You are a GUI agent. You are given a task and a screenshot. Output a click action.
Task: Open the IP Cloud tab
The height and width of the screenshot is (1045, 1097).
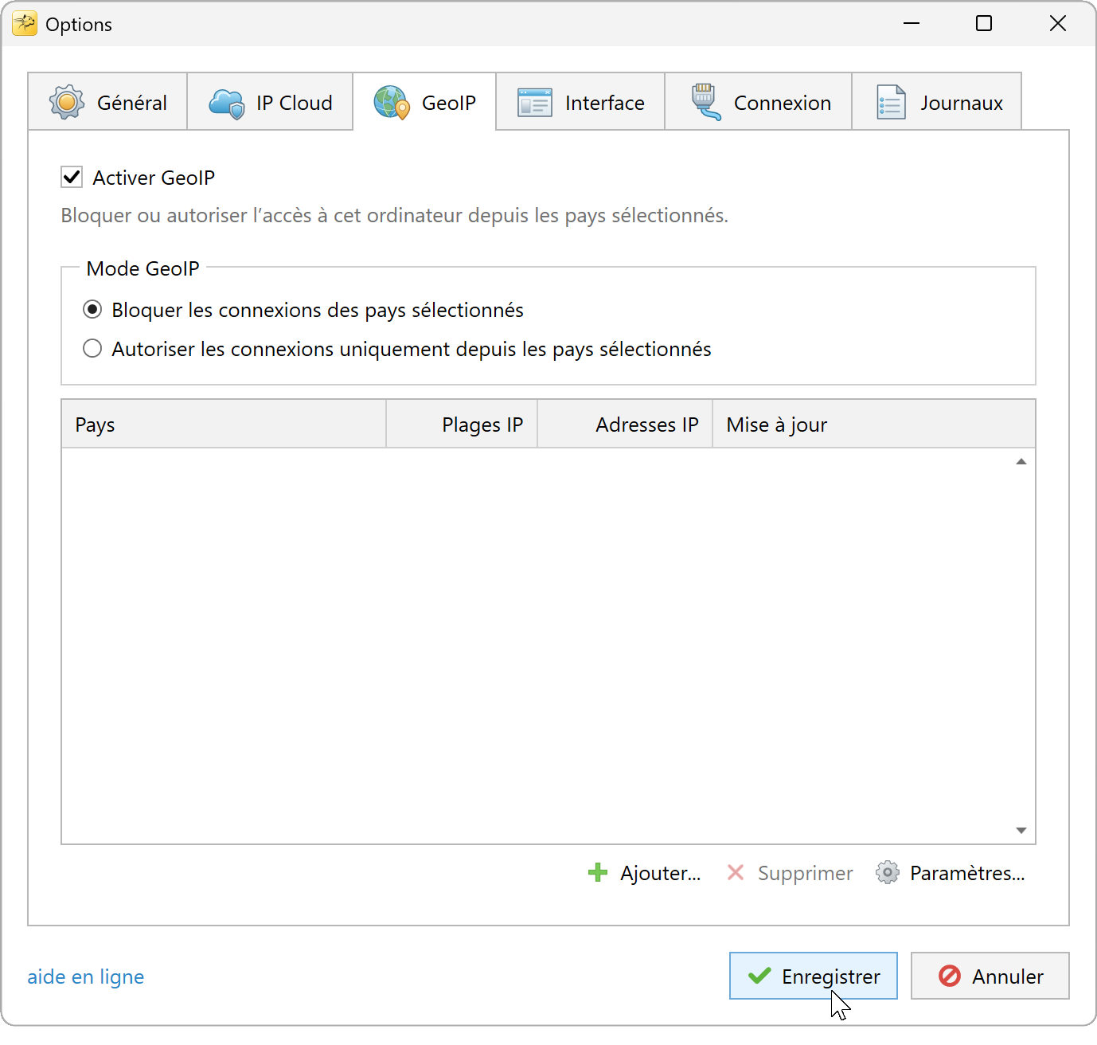coord(270,102)
